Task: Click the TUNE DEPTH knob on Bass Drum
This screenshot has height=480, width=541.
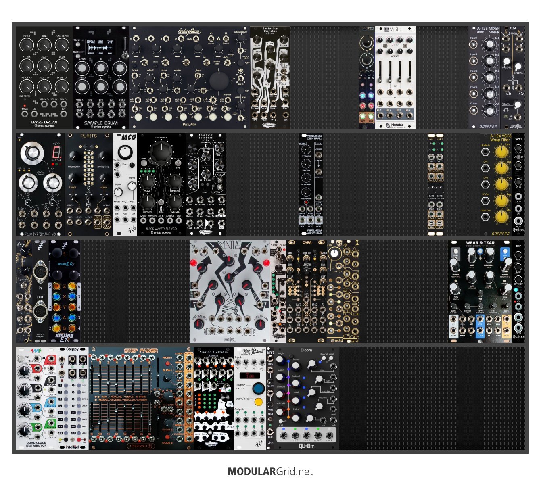Action: coord(62,44)
